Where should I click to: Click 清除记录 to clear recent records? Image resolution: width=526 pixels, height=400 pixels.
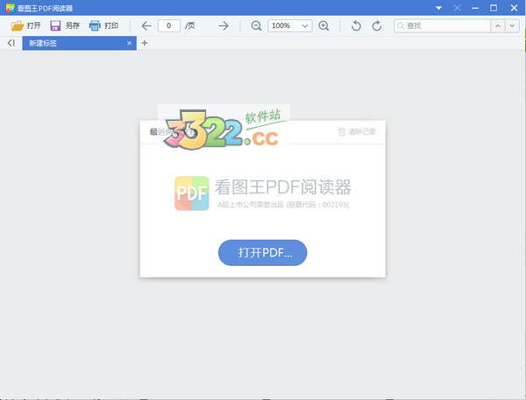pos(358,131)
